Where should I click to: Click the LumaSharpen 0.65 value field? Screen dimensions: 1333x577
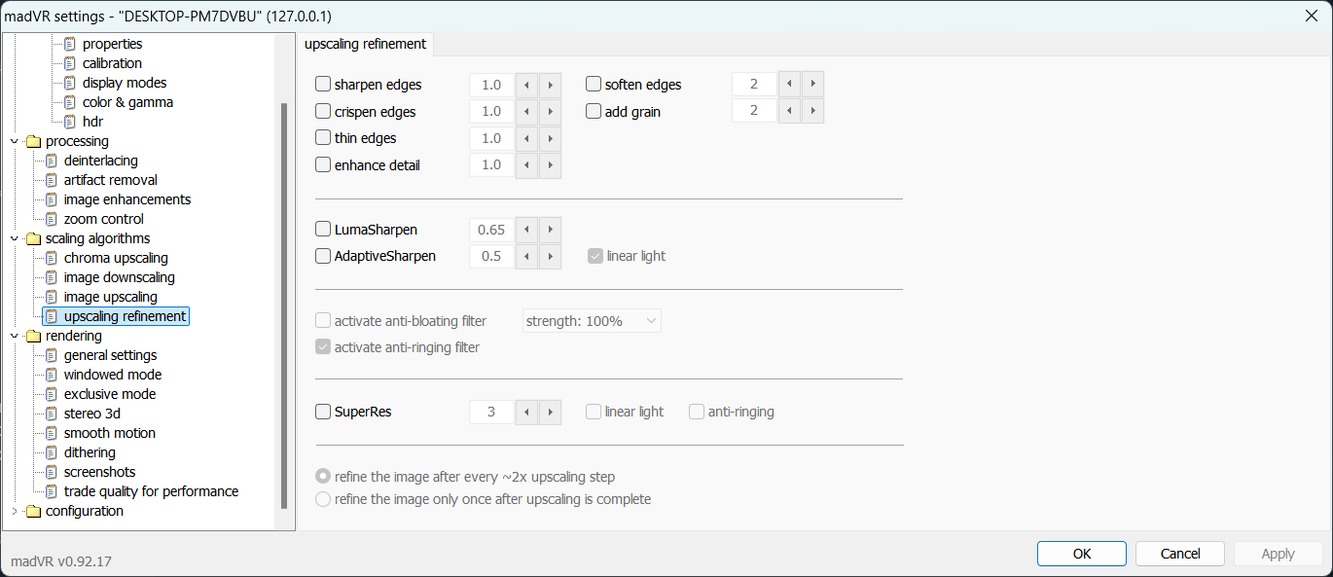click(491, 230)
